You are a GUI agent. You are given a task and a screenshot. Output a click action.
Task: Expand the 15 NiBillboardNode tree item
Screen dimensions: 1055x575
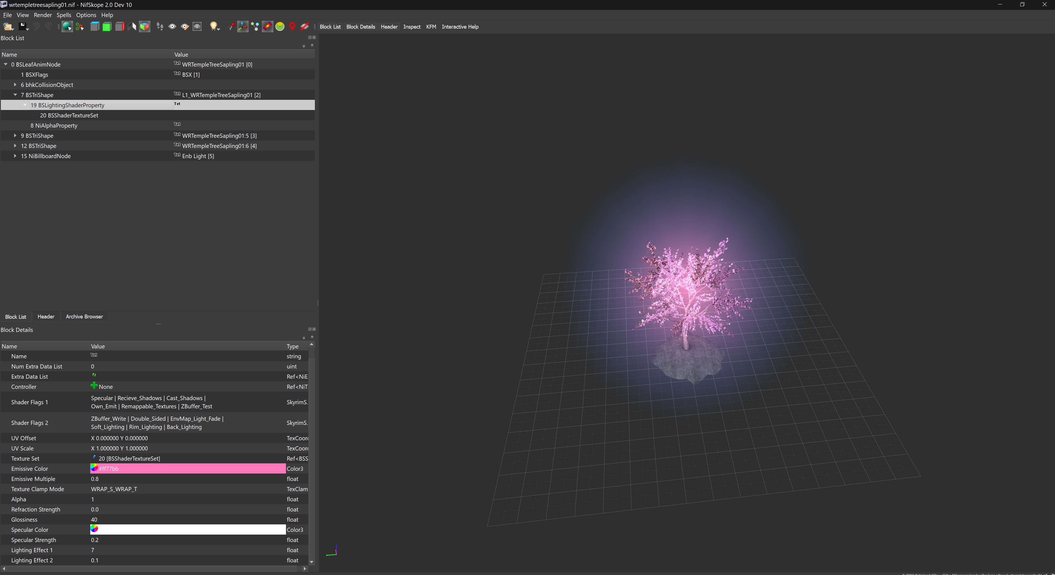[x=15, y=156]
